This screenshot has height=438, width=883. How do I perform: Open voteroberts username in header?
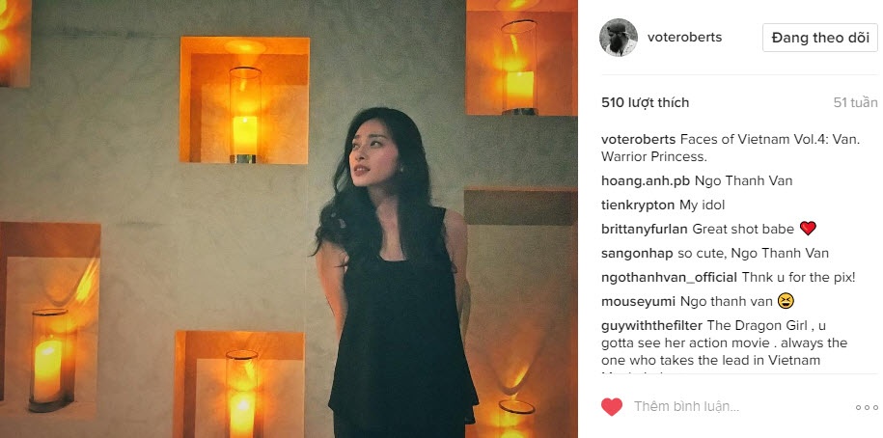tap(684, 38)
